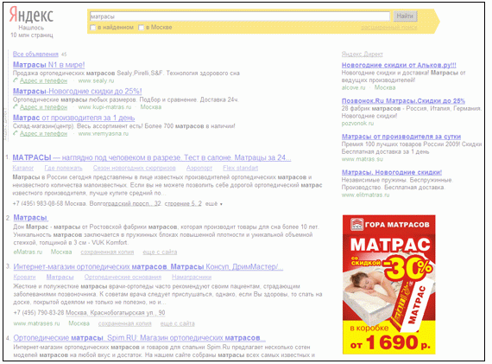Image resolution: width=492 pixels, height=364 pixels.
Task: Visit the www.vremyasna.ru link
Action: [x=104, y=134]
